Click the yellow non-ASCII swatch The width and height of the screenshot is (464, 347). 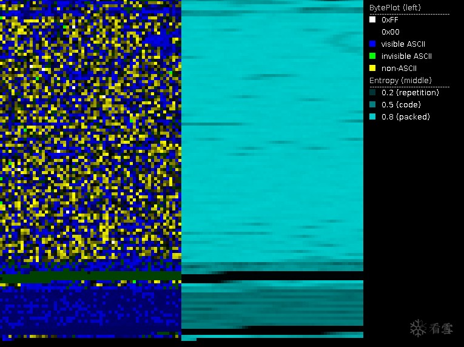(372, 68)
